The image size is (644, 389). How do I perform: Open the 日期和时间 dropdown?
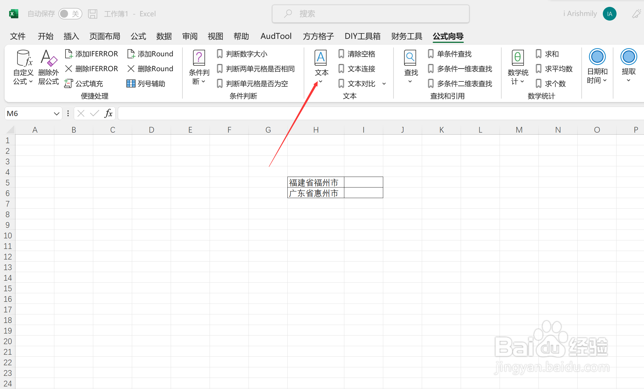pyautogui.click(x=597, y=66)
